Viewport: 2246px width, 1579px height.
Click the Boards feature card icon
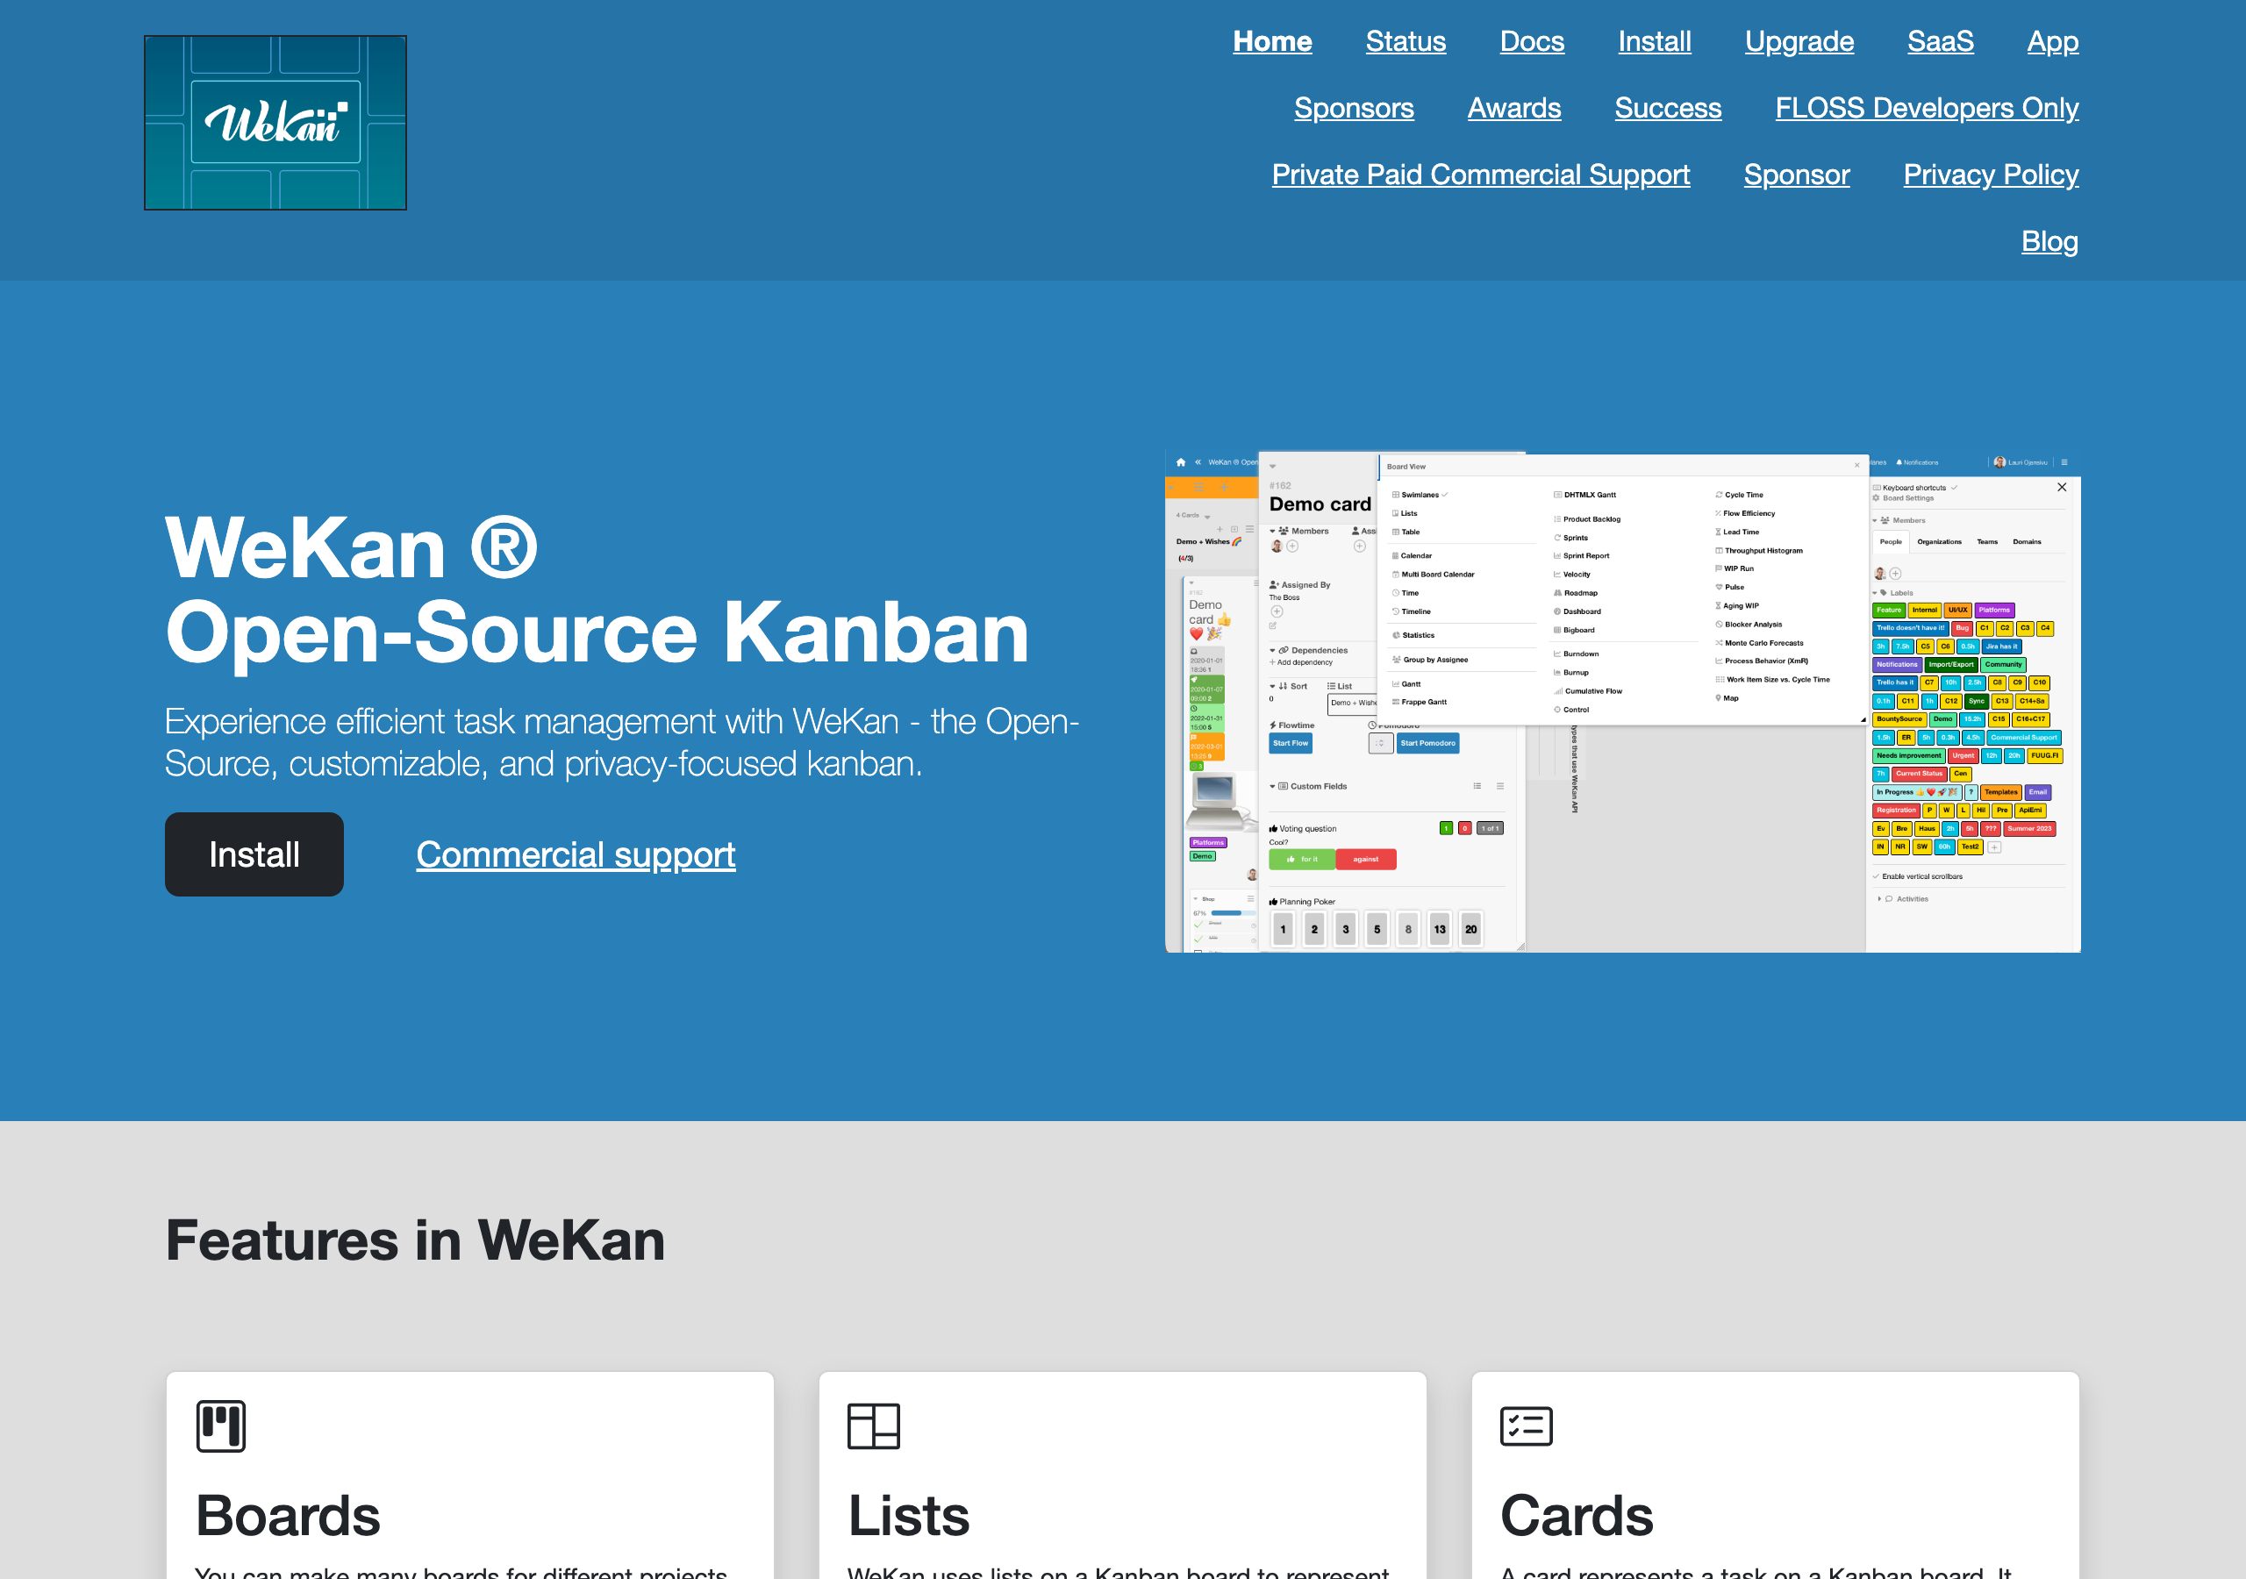pos(221,1426)
